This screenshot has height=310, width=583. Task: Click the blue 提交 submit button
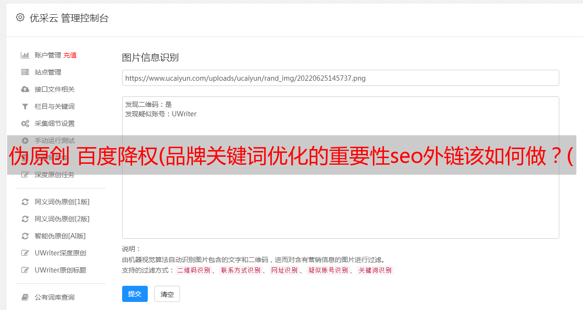pyautogui.click(x=135, y=294)
